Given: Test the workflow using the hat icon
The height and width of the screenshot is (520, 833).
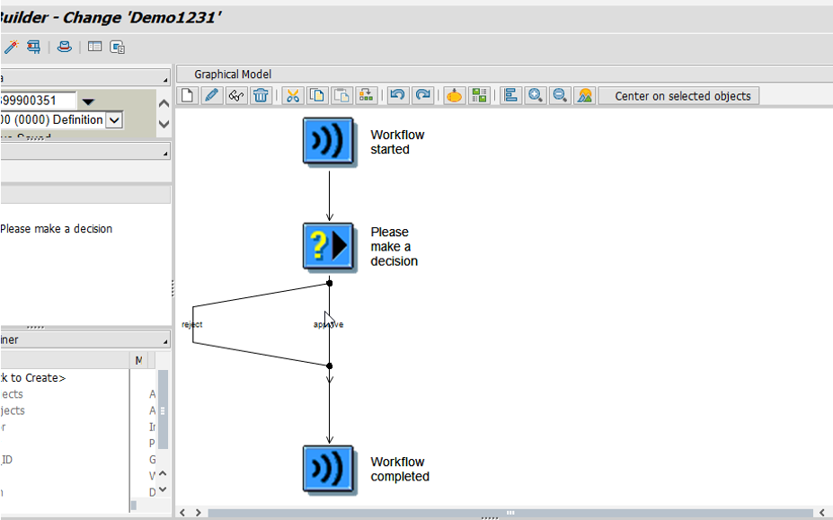Looking at the screenshot, I should click(x=453, y=95).
